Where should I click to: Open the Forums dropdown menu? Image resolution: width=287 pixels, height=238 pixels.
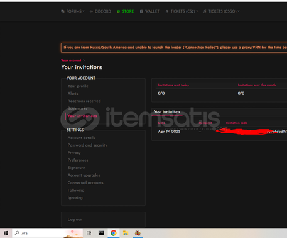[x=73, y=11]
